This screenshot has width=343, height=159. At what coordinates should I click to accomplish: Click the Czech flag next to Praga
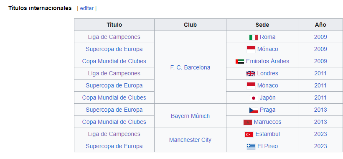click(x=253, y=110)
